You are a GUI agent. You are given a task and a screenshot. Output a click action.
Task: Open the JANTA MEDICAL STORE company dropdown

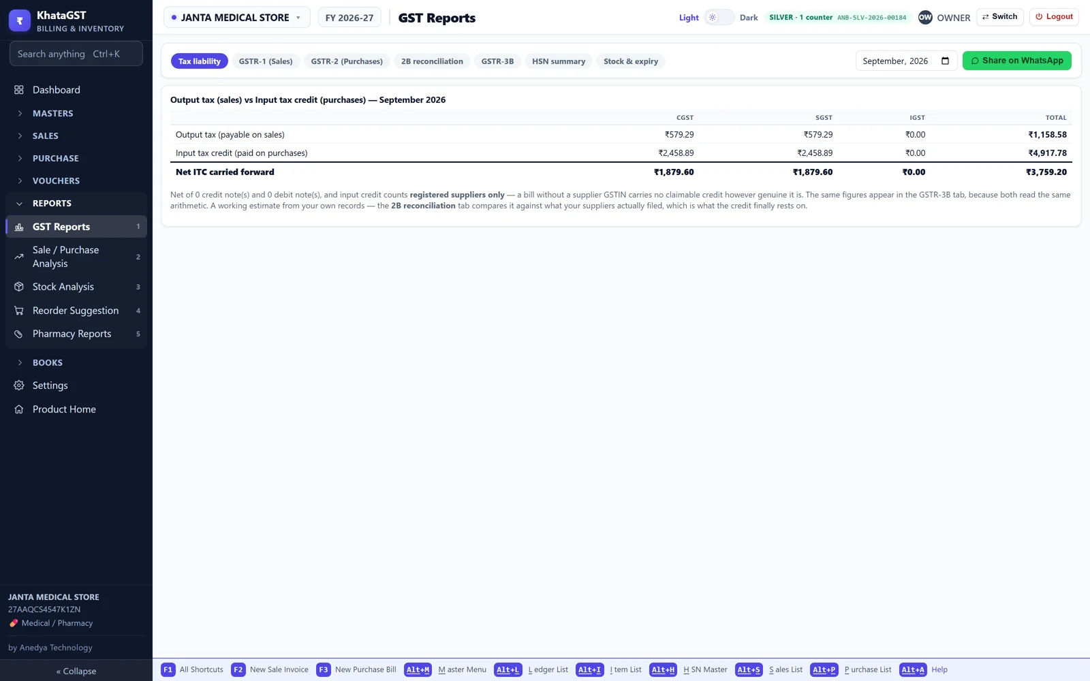[x=237, y=18]
